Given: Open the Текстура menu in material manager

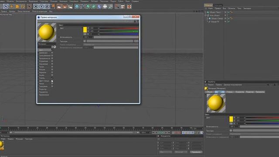Looking at the screenshot, I should coord(29,139).
